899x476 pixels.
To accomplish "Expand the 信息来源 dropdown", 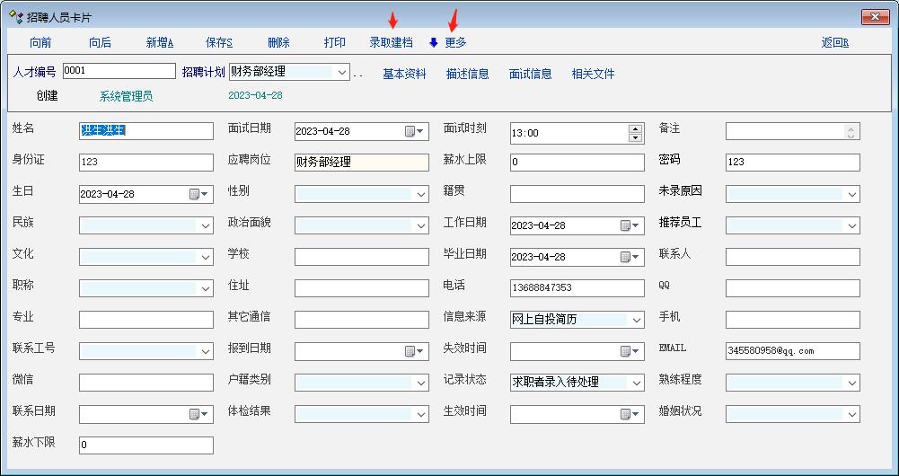I will pyautogui.click(x=637, y=320).
